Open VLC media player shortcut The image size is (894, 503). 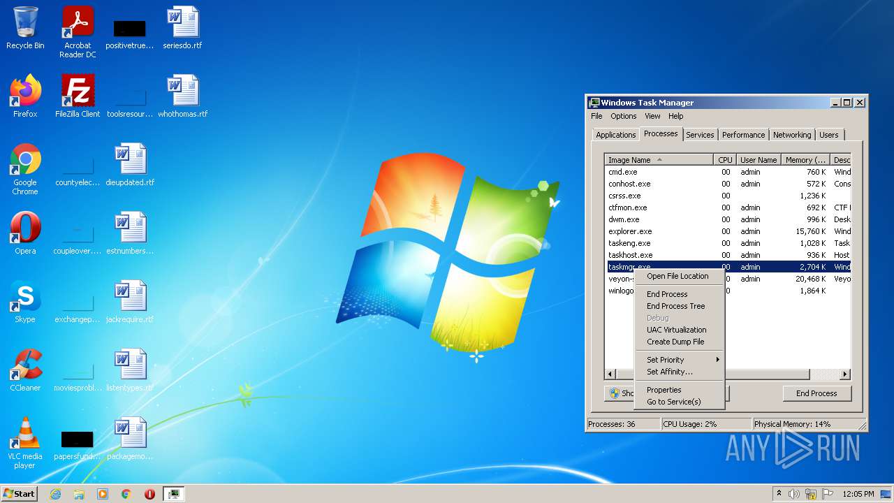click(x=25, y=443)
